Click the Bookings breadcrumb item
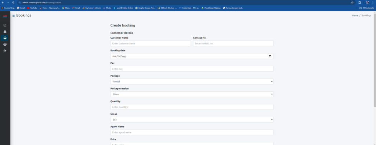Screen dimensions: 376x145 pos(366,15)
